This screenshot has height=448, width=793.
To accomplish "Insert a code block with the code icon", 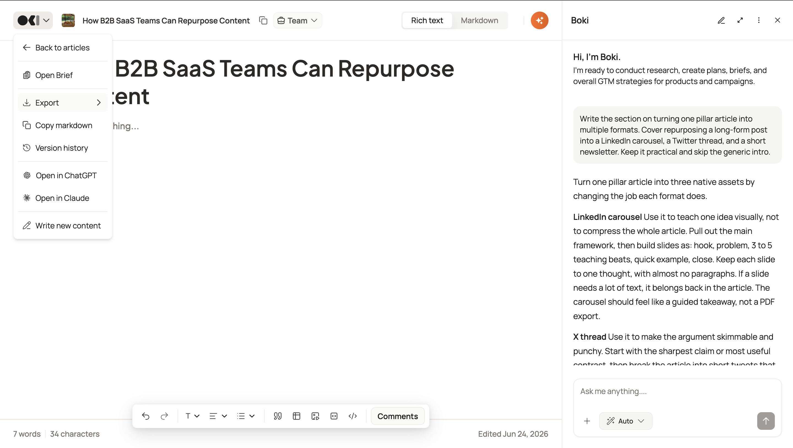I will coord(353,416).
